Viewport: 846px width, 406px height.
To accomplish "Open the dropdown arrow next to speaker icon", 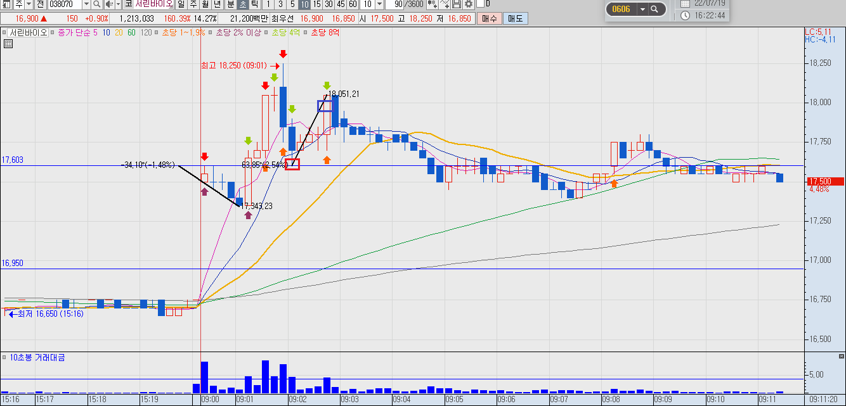I will pyautogui.click(x=119, y=4).
